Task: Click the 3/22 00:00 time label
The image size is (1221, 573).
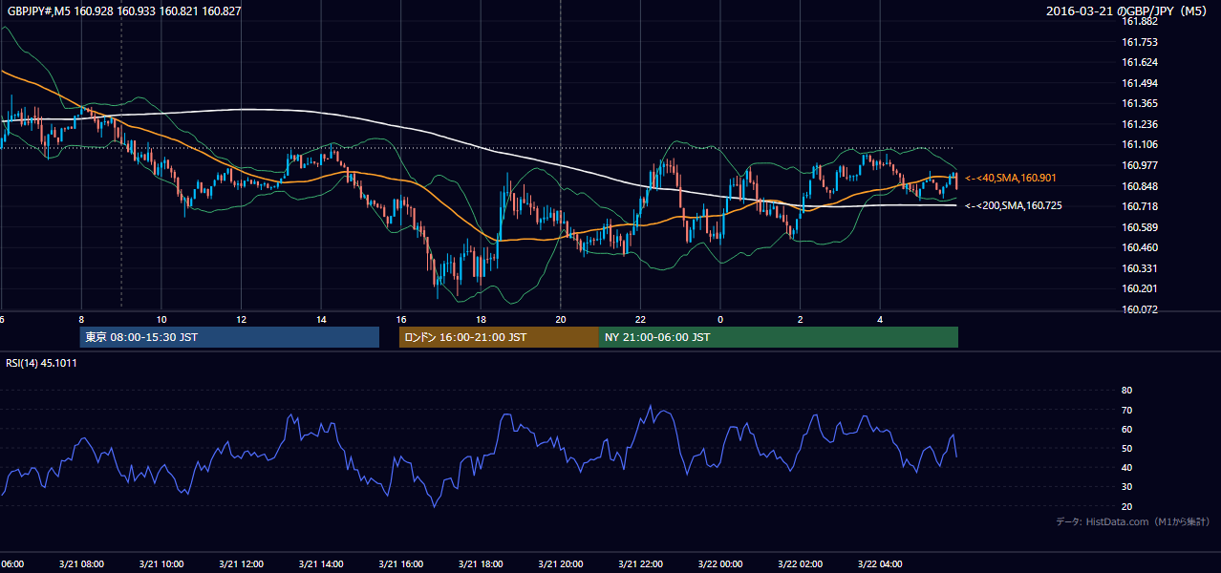Action: click(720, 564)
